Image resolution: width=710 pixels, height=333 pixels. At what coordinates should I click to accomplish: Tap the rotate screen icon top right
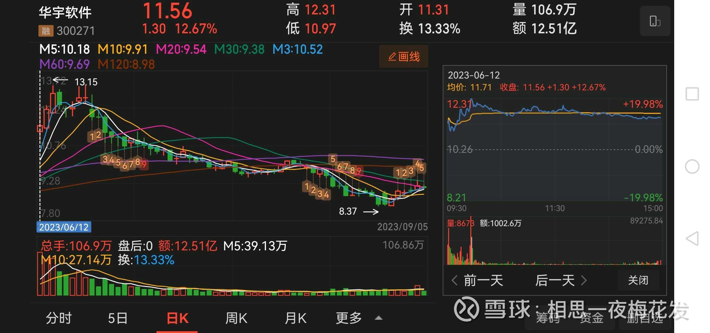point(655,21)
